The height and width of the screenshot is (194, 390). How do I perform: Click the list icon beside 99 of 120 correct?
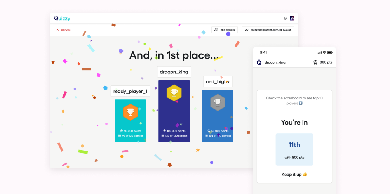(x=120, y=136)
